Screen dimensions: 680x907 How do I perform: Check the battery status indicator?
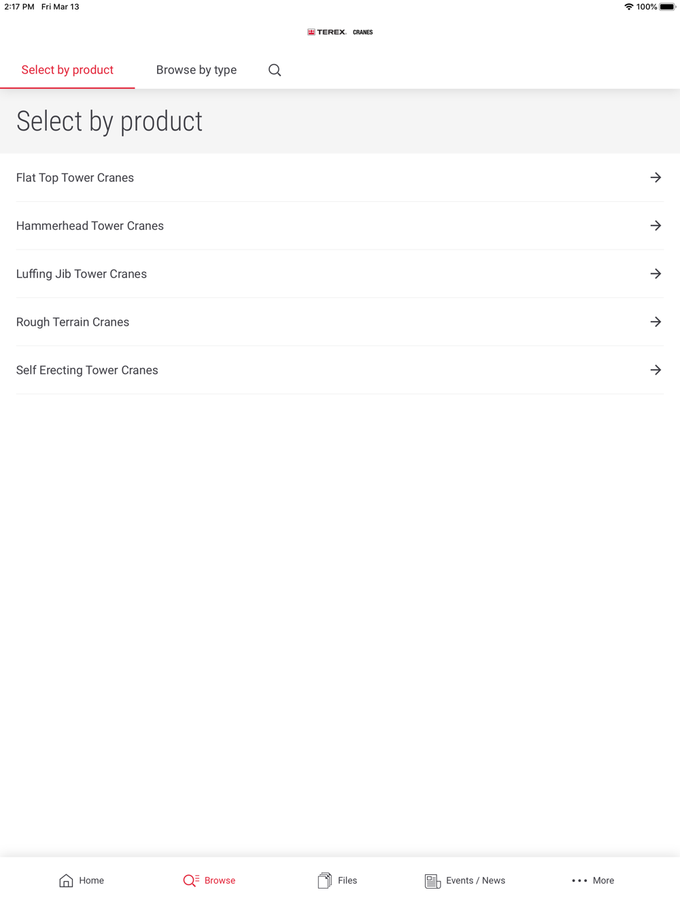(x=667, y=7)
